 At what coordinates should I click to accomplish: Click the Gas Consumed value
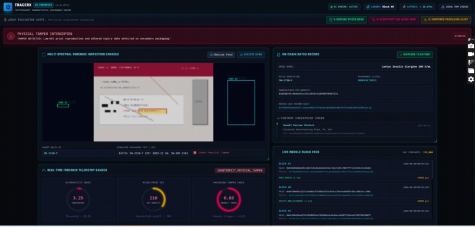[428, 152]
